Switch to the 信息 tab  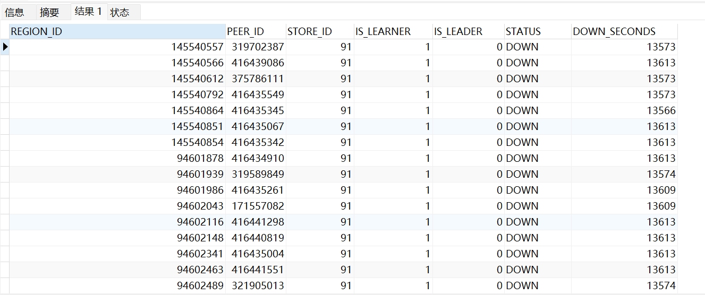[15, 12]
